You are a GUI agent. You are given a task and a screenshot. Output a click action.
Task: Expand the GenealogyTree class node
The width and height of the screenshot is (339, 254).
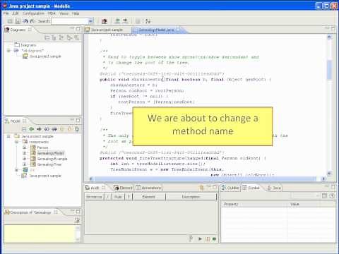click(x=24, y=164)
